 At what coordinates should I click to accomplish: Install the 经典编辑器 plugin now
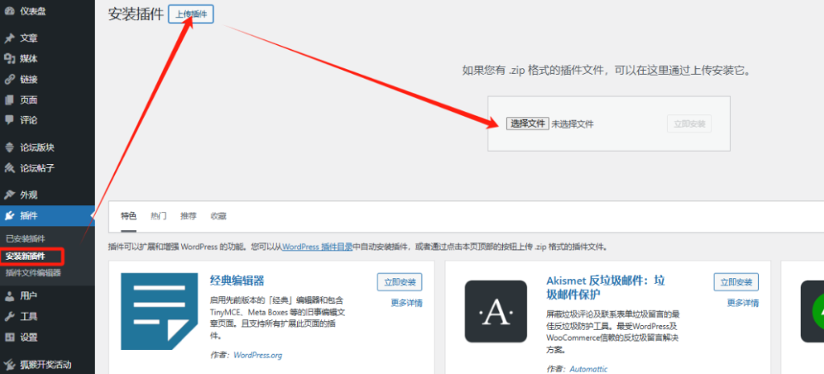pyautogui.click(x=399, y=282)
